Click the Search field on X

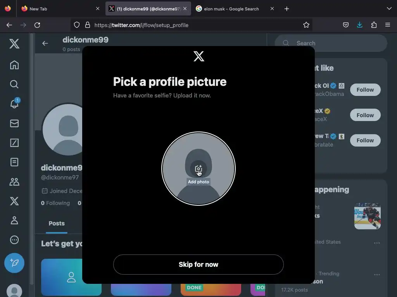click(331, 43)
